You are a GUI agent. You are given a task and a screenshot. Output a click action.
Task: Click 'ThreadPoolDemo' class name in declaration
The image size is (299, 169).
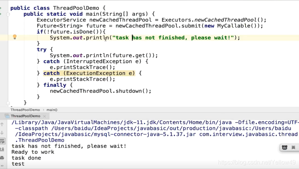point(76,8)
